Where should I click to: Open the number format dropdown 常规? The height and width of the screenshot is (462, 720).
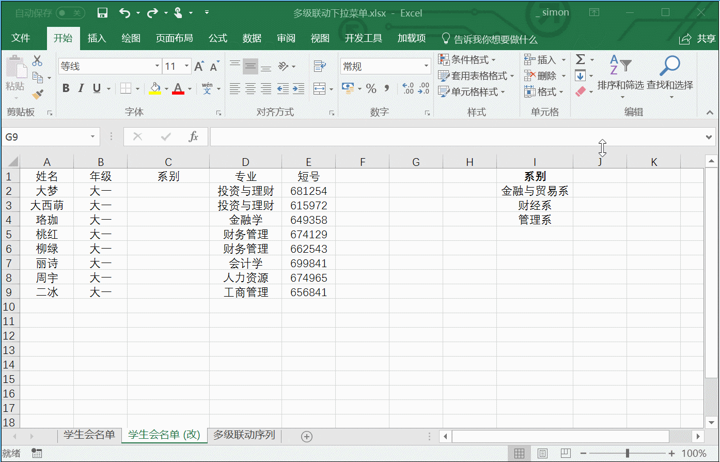tap(427, 66)
